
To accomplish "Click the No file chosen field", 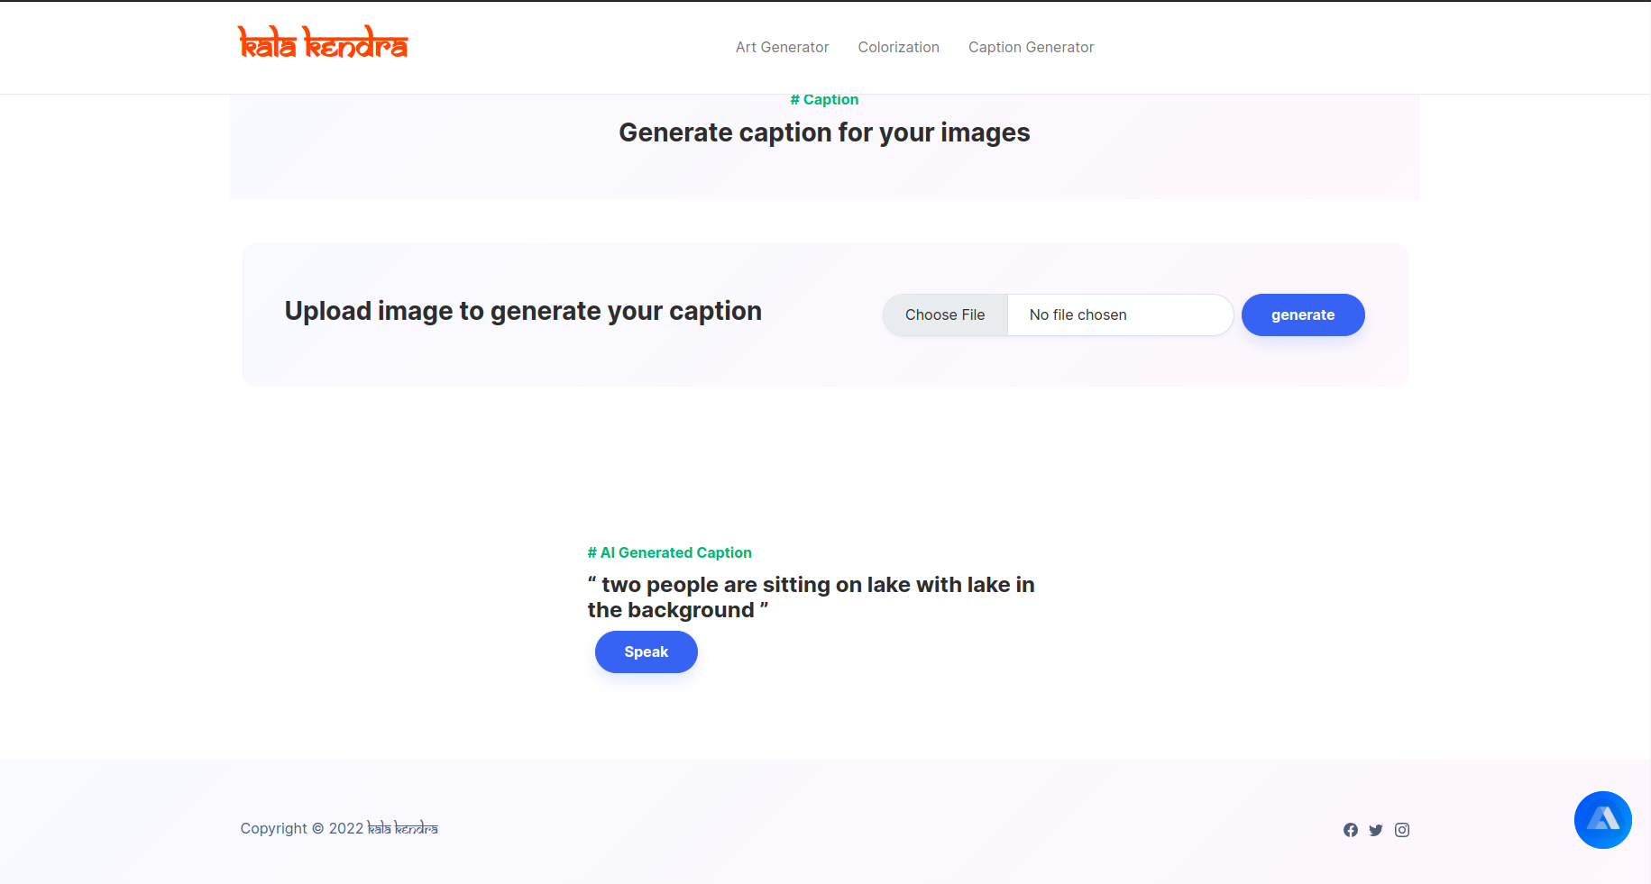I will tap(1120, 314).
